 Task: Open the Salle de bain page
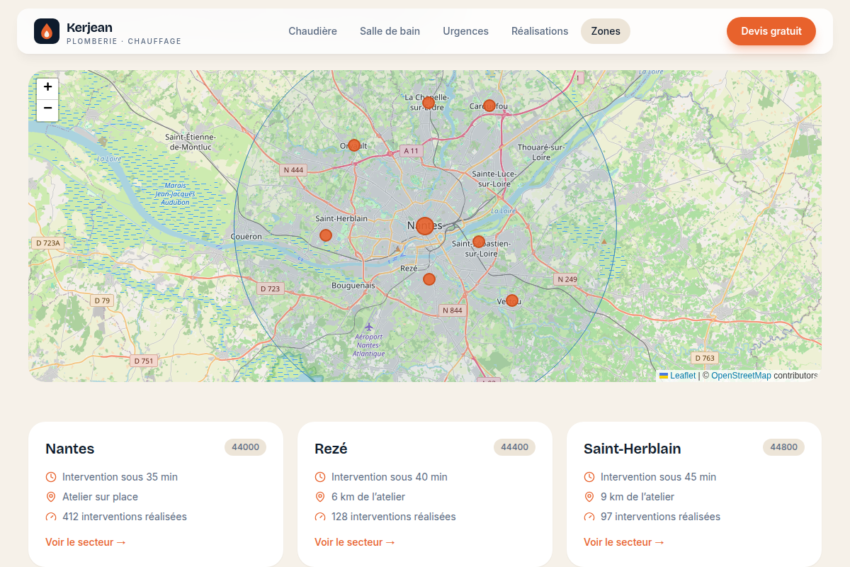point(390,31)
